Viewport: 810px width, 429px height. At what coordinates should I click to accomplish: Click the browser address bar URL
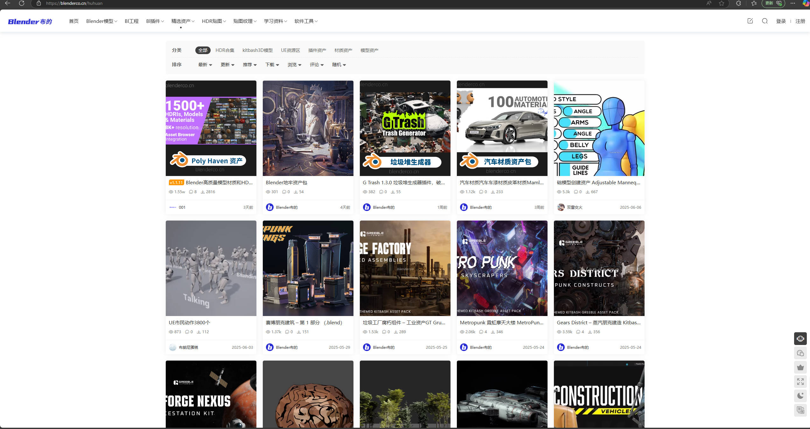coord(74,3)
